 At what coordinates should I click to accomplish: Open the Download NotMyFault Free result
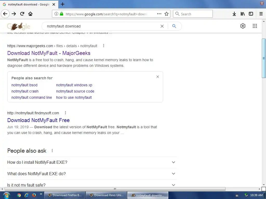[38, 120]
